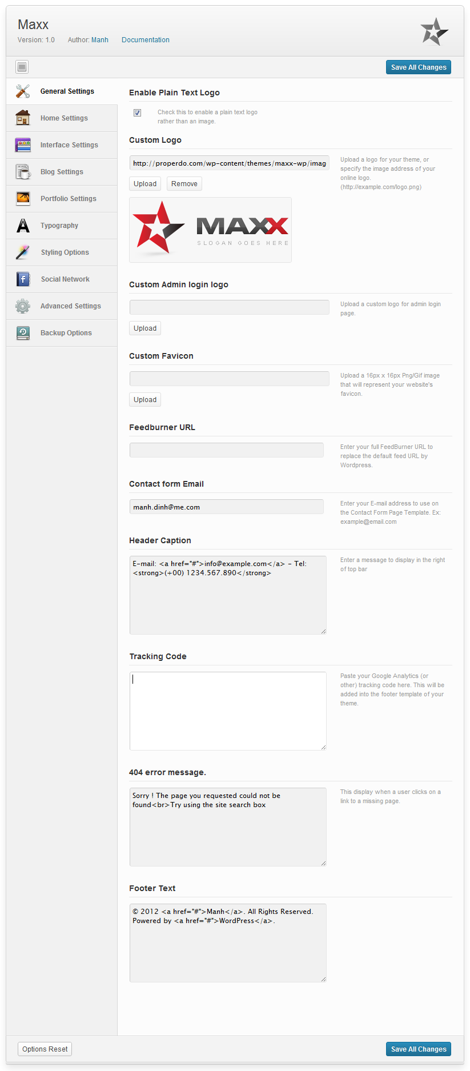Viewport: 470px width, 1071px height.
Task: Click 'Enter a message to display' help text
Action: point(392,564)
